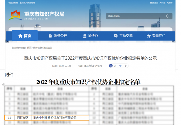This screenshot has width=181, height=125.
Task: Click the keyword search input field
Action: (x=139, y=16)
